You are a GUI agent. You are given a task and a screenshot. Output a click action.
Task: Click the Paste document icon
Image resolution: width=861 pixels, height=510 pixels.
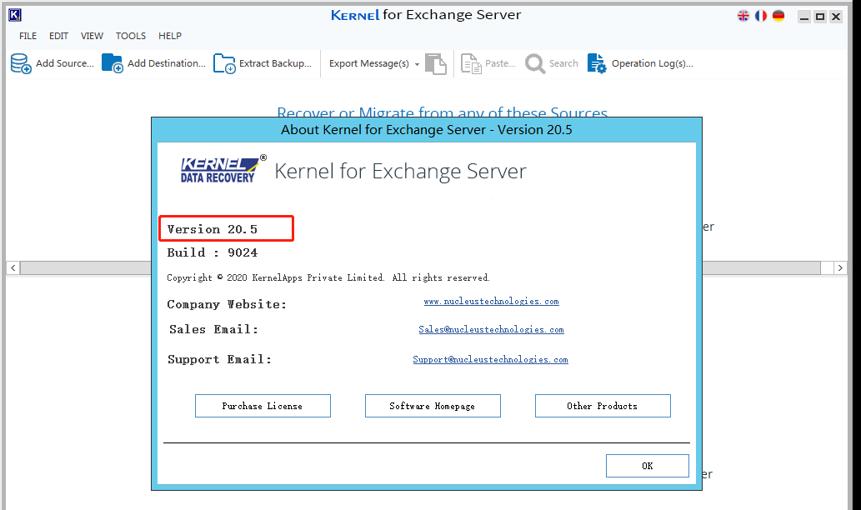[471, 63]
